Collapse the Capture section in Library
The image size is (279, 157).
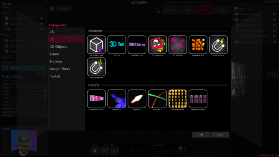(x=2, y=13)
